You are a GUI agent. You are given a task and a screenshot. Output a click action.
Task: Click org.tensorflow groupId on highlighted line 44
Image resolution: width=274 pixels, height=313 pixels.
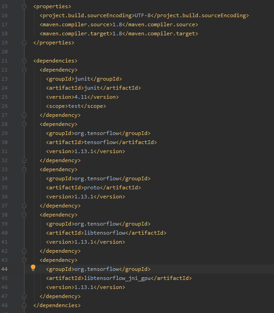(x=97, y=269)
